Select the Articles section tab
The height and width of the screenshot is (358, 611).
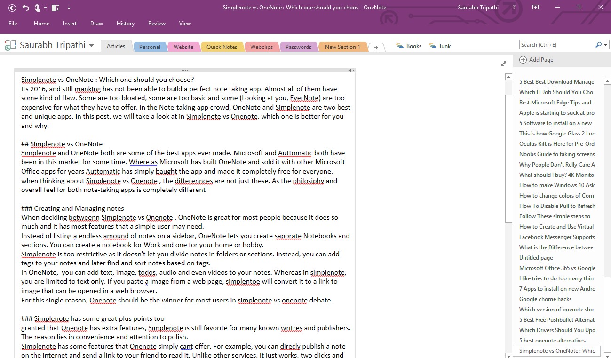point(116,46)
